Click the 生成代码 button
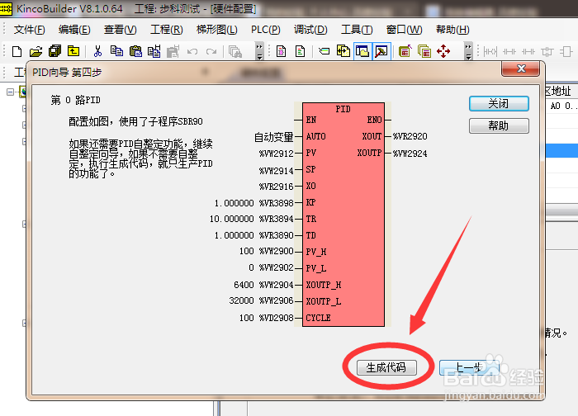 (386, 367)
